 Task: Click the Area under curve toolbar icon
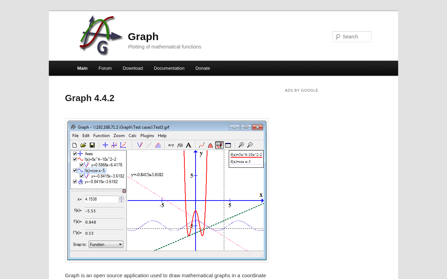tap(211, 145)
